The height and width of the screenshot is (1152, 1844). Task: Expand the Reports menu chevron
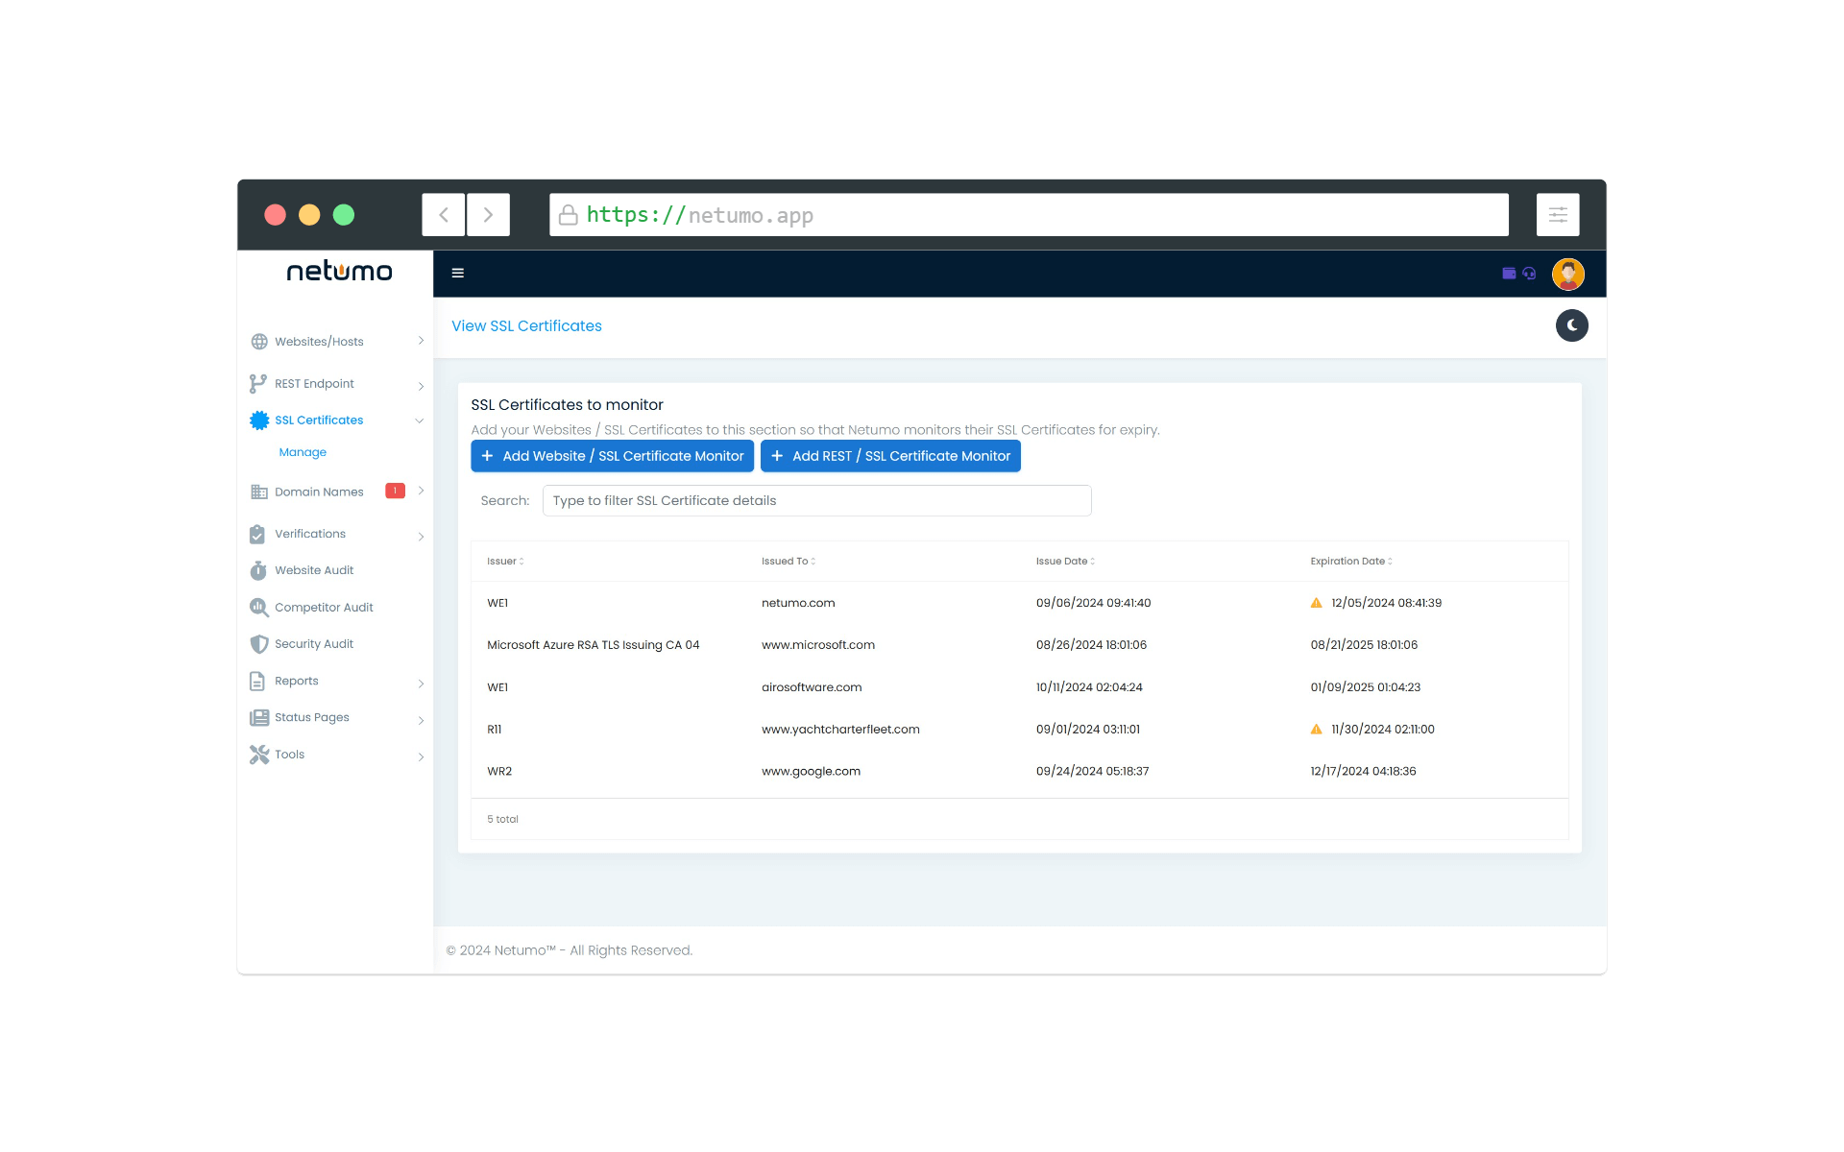pyautogui.click(x=421, y=684)
